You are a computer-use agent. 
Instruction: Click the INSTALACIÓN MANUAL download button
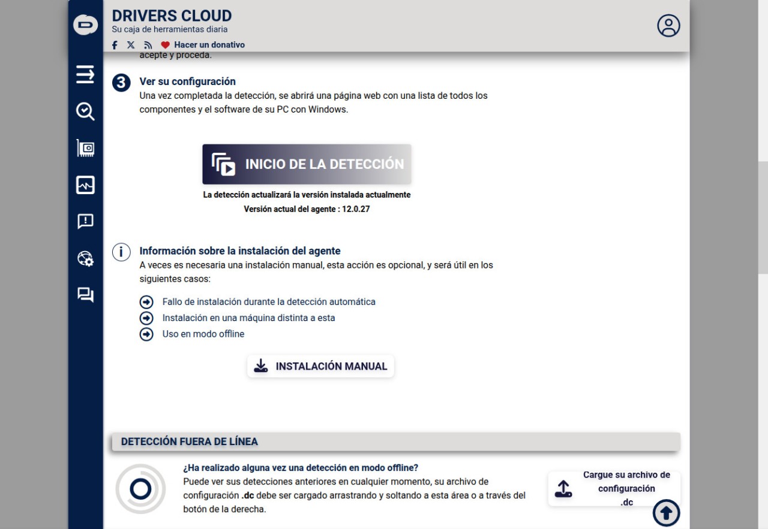pyautogui.click(x=320, y=366)
